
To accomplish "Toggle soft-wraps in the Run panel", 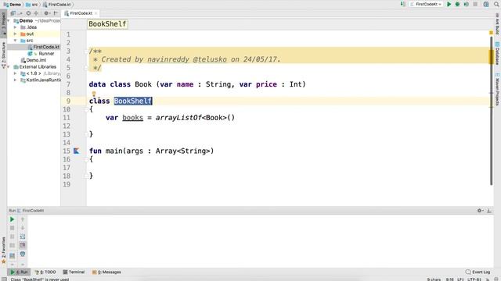I will 23,237.
